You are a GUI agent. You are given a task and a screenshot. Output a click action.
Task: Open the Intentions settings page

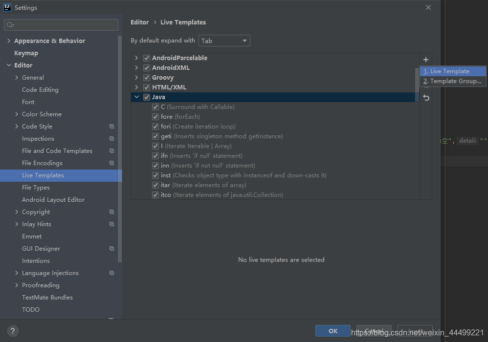click(x=36, y=261)
